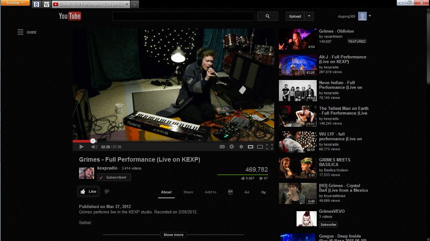Click the search magnifier button
This screenshot has height=241, width=430.
pos(268,16)
